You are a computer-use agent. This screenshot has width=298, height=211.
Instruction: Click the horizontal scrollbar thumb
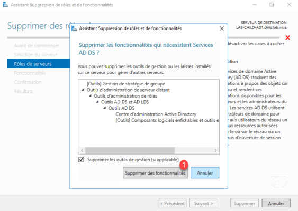(x=130, y=150)
